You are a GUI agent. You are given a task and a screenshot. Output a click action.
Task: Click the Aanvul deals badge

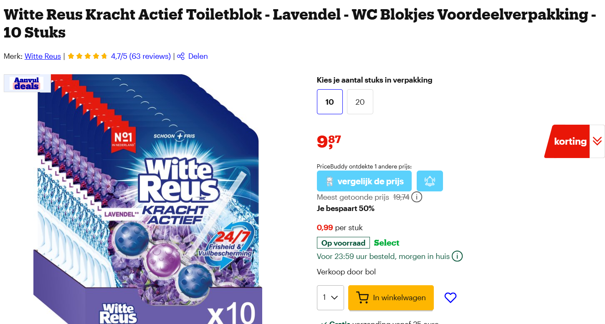coord(27,83)
